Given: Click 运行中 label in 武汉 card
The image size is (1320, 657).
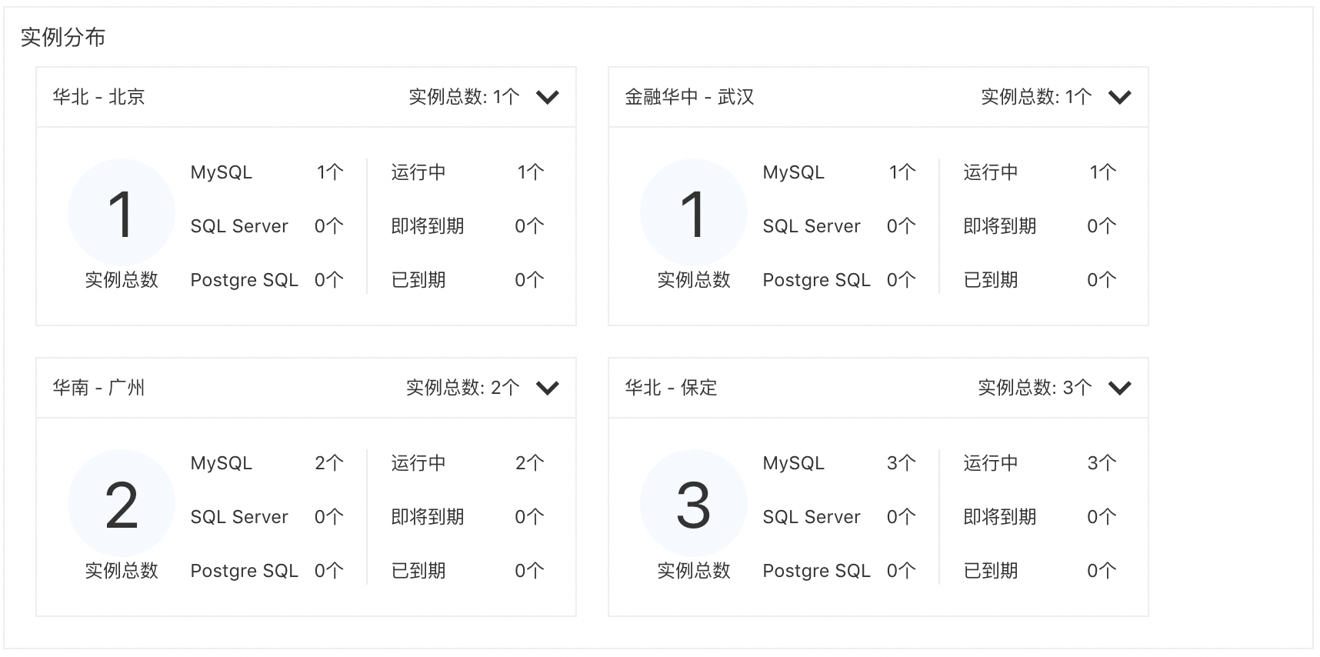Looking at the screenshot, I should 991,172.
